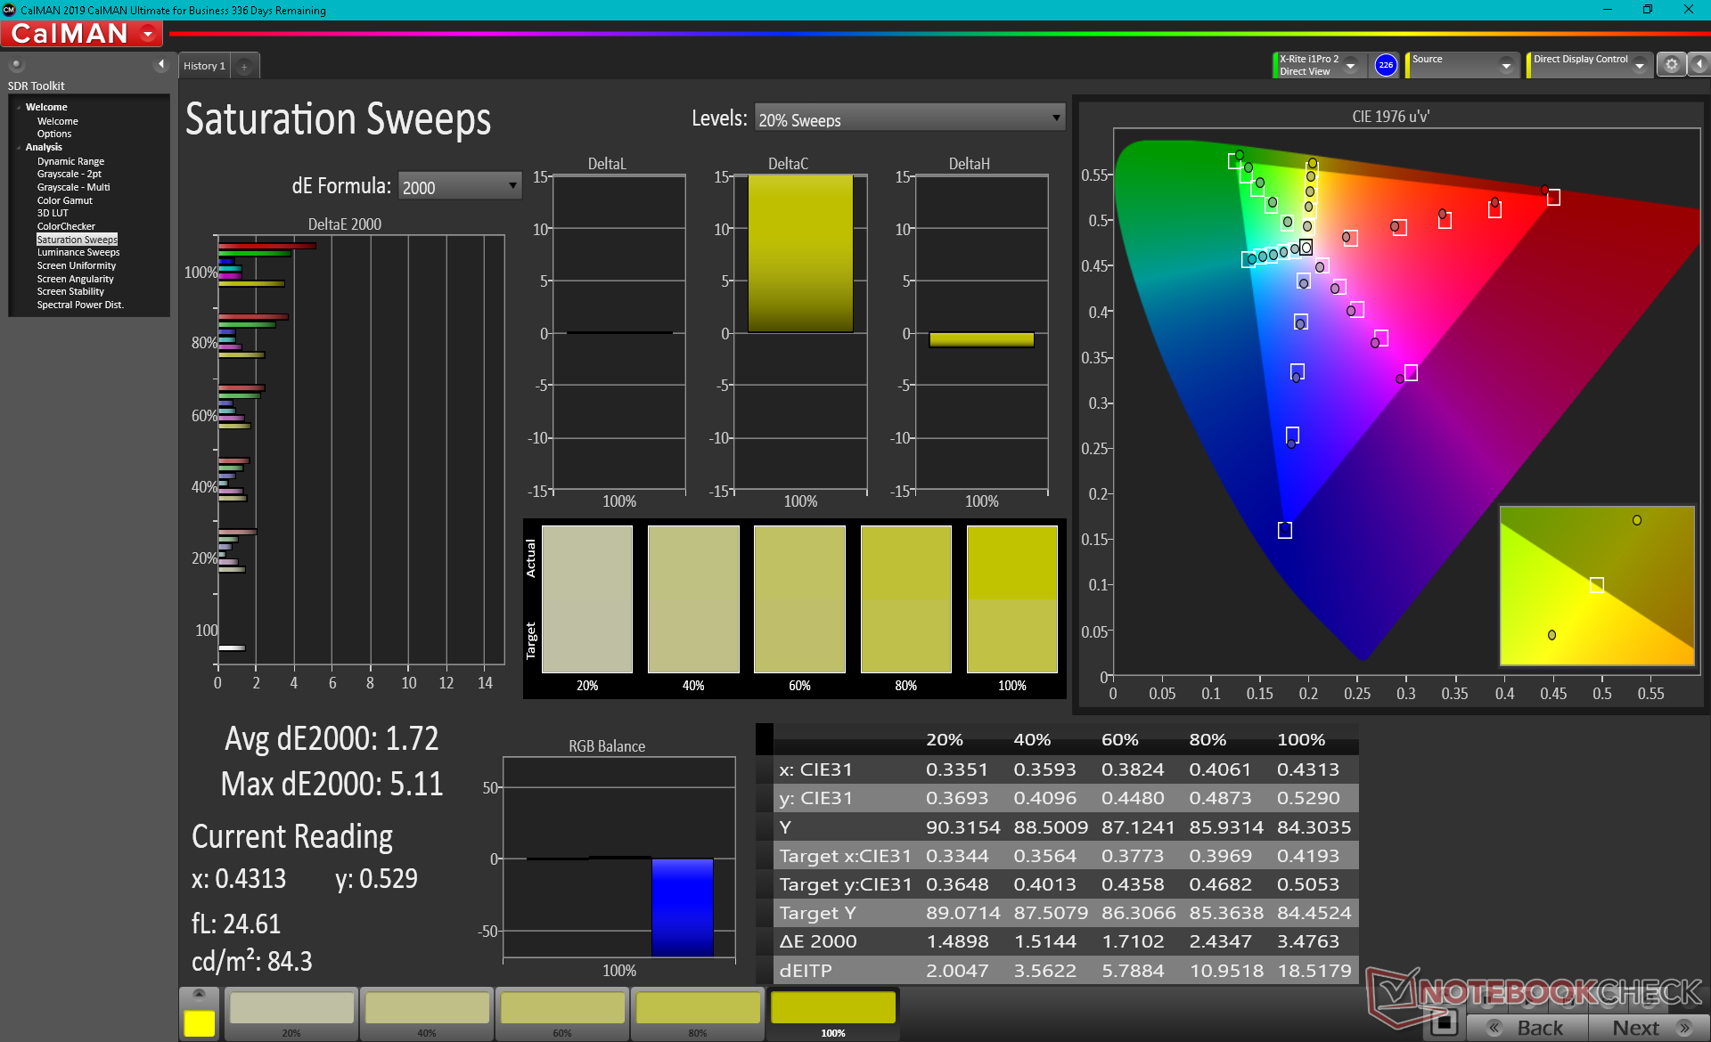Image resolution: width=1711 pixels, height=1042 pixels.
Task: Open the Levels 20% Sweeps dropdown
Action: click(909, 118)
